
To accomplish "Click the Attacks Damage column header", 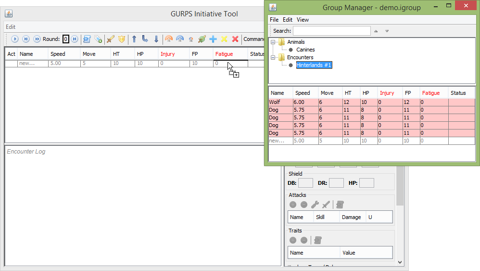I will pos(352,217).
